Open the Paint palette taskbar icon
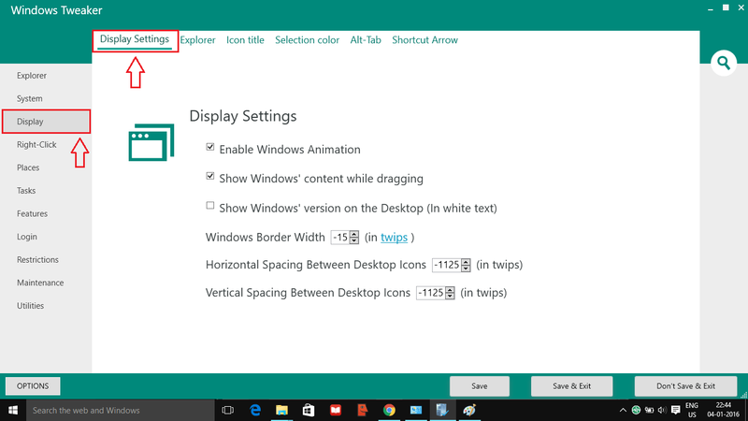This screenshot has height=421, width=748. pyautogui.click(x=469, y=410)
